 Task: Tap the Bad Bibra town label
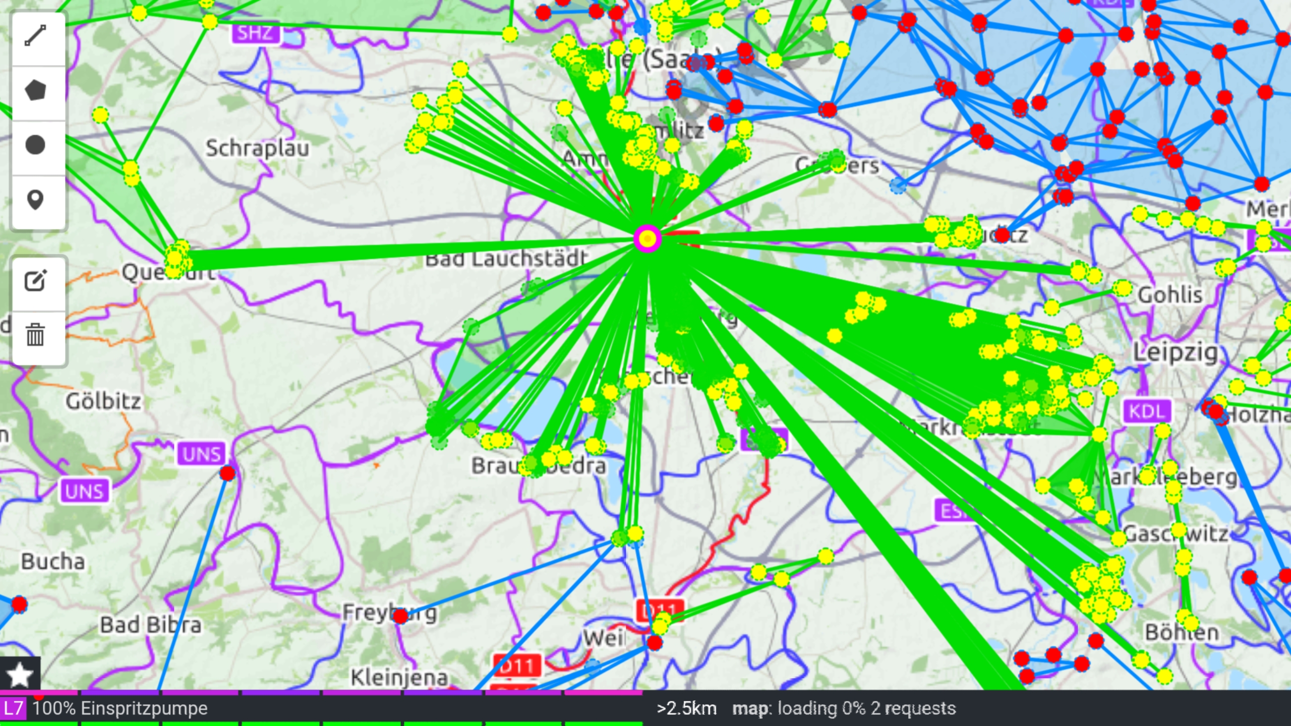150,625
